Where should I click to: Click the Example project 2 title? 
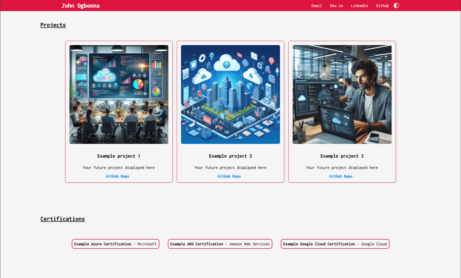(230, 156)
